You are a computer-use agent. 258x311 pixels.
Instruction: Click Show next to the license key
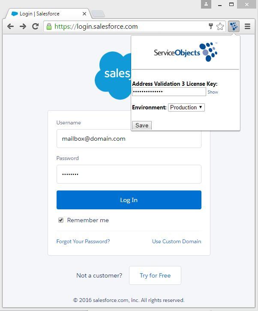tap(213, 92)
